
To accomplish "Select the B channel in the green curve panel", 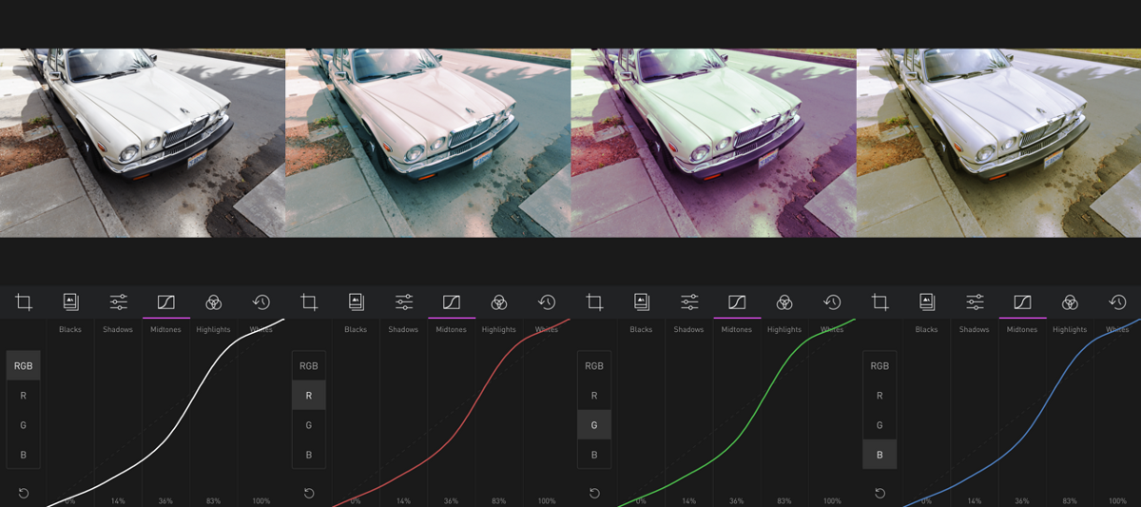I will tap(594, 455).
